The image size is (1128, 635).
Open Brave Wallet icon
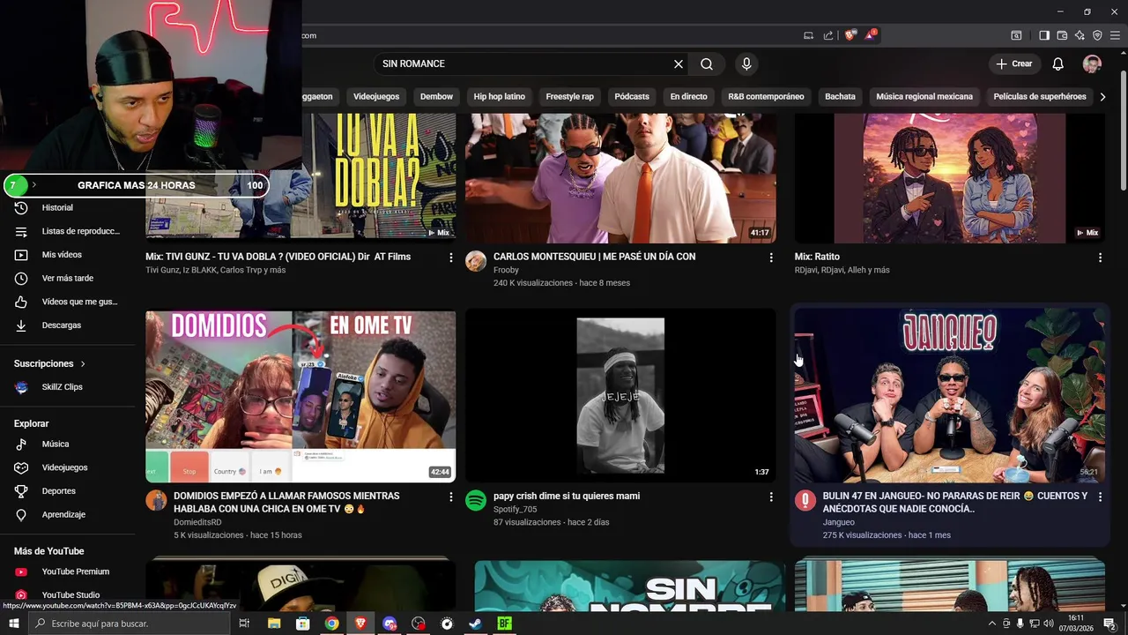(1062, 35)
